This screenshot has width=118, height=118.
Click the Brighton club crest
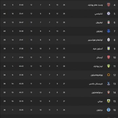(x=108, y=110)
